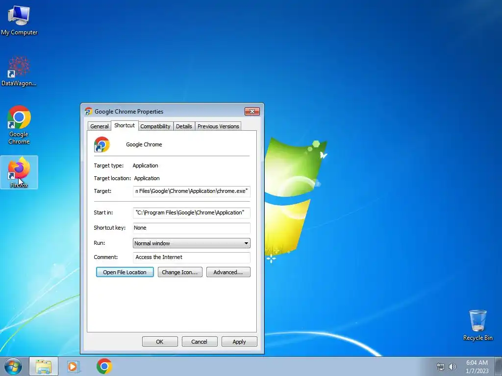The width and height of the screenshot is (502, 376).
Task: Click the taskbar clock showing 6:04 AM
Action: pos(477,367)
